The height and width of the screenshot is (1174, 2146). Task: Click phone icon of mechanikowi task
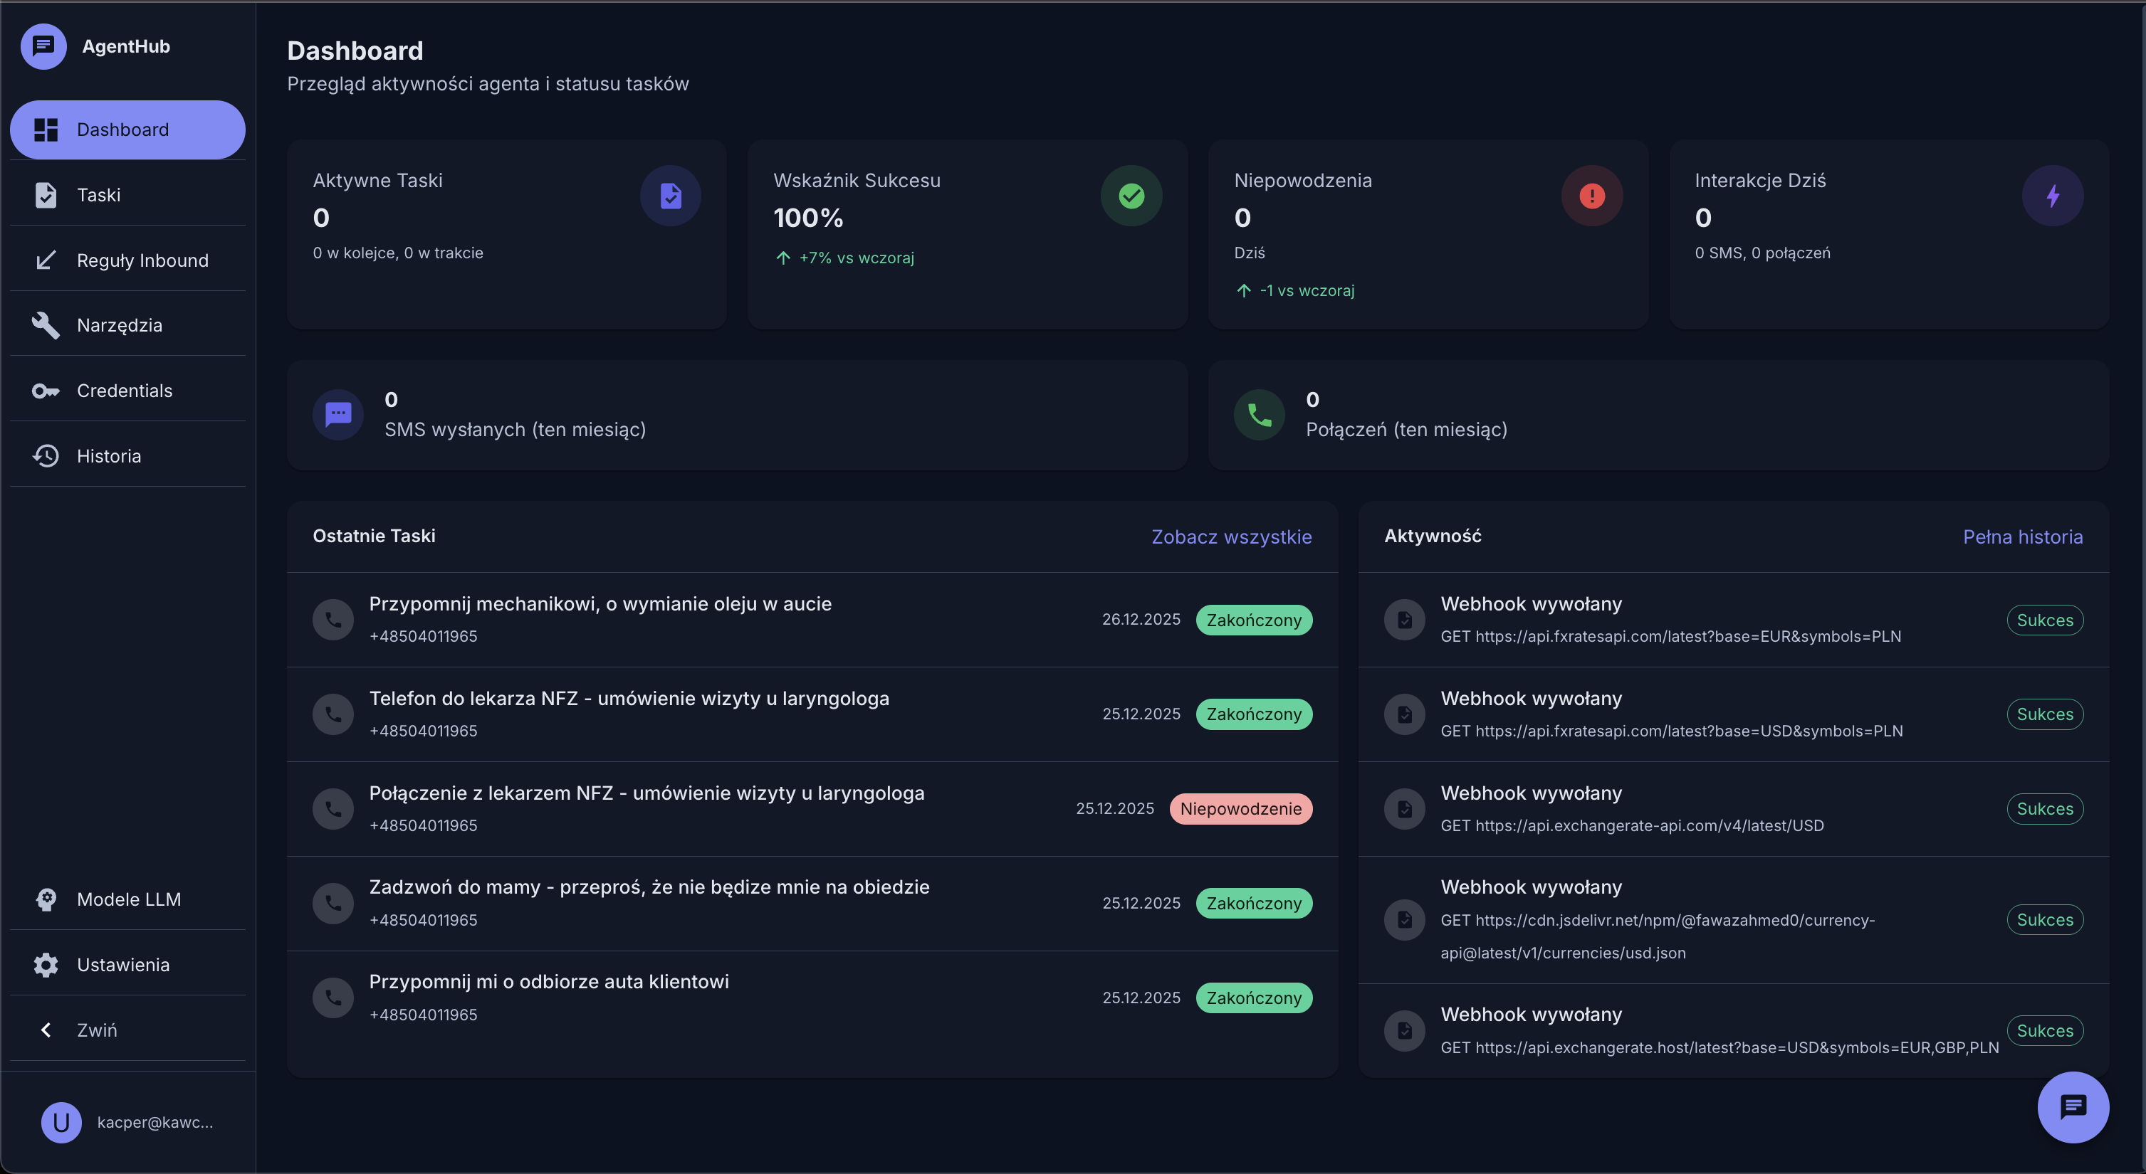(333, 620)
